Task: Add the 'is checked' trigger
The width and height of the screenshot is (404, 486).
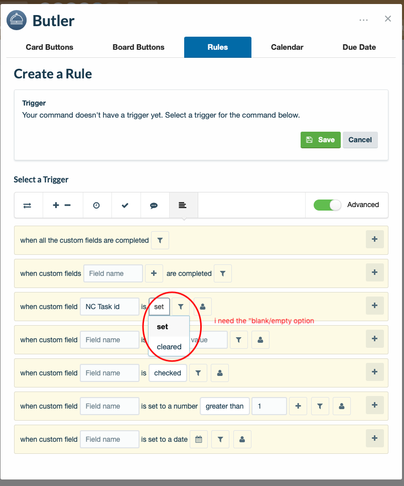Action: [x=374, y=371]
